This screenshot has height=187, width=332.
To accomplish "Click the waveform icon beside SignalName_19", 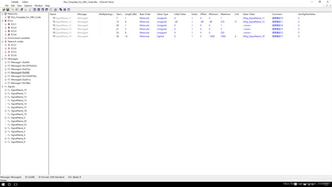I will pos(9,114).
